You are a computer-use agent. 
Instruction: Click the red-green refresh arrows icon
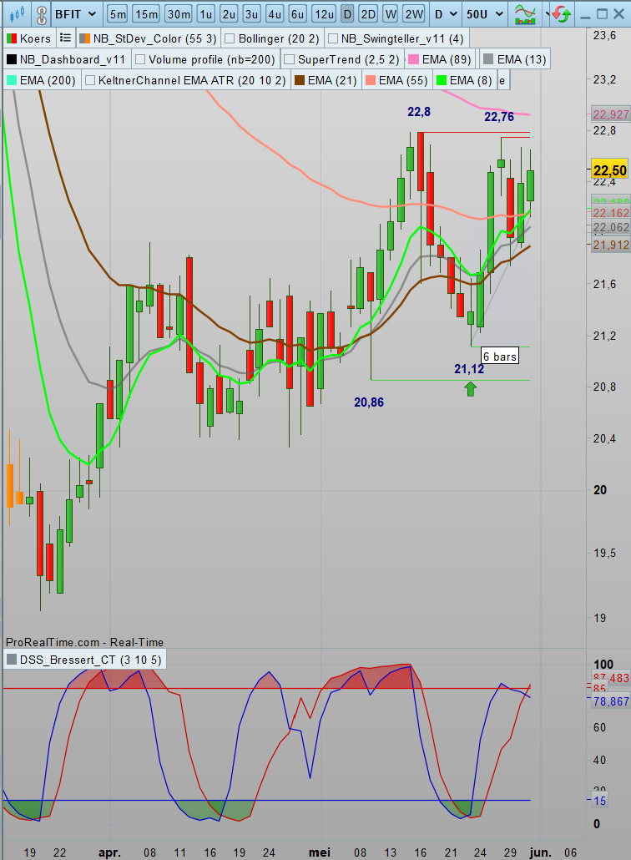563,14
